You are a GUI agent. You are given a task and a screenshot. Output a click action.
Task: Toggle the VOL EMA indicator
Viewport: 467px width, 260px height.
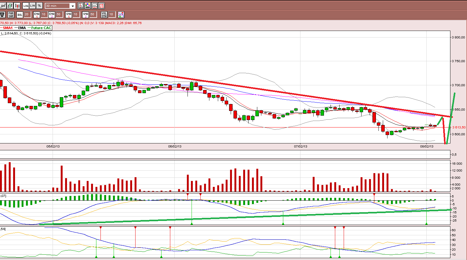click(104, 14)
